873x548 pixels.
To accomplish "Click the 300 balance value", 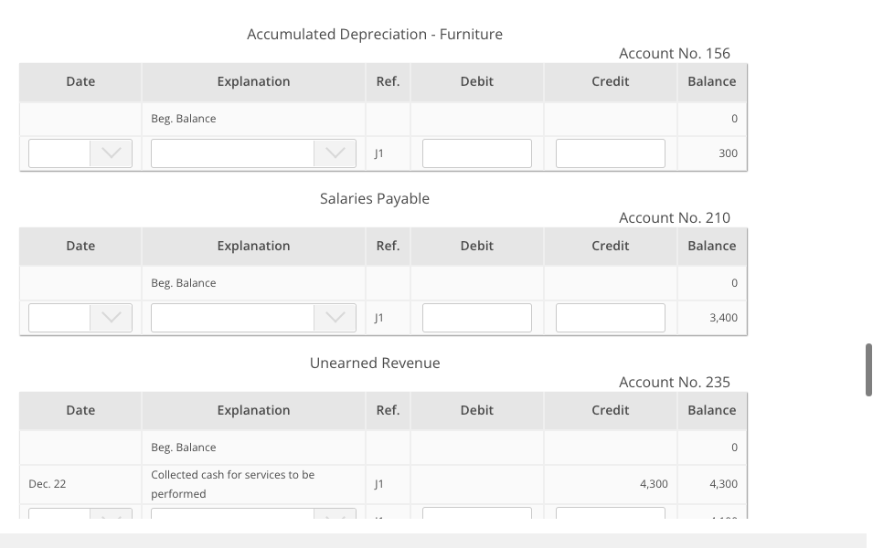I will coord(728,153).
